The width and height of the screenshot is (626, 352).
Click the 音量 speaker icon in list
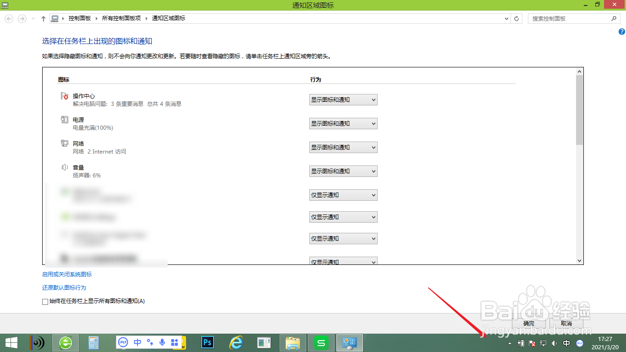[x=65, y=167]
